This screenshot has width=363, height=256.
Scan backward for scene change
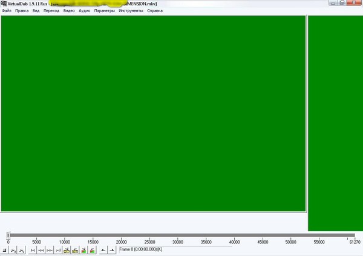pos(83,250)
